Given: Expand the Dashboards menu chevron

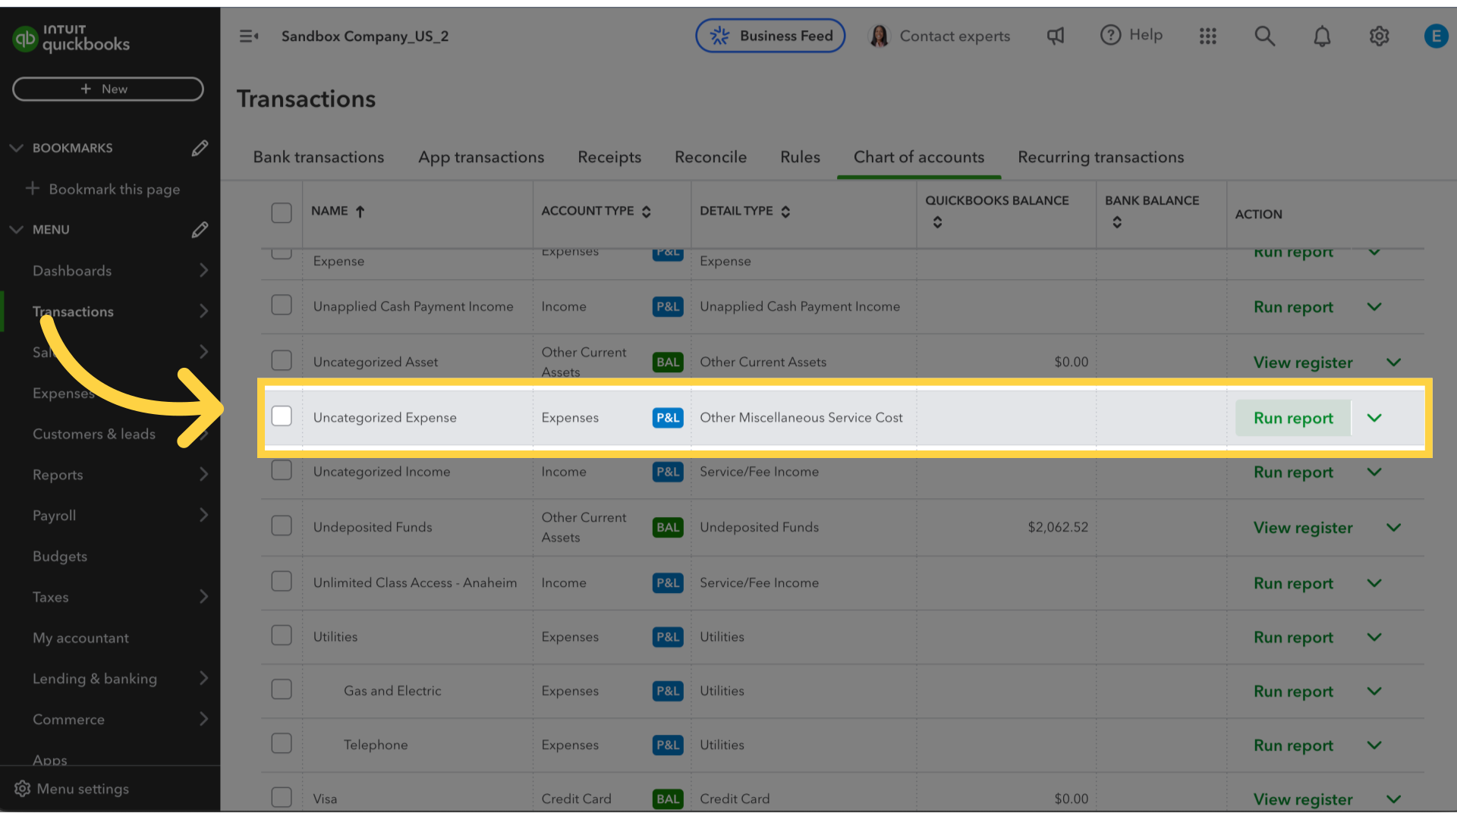Looking at the screenshot, I should [203, 270].
